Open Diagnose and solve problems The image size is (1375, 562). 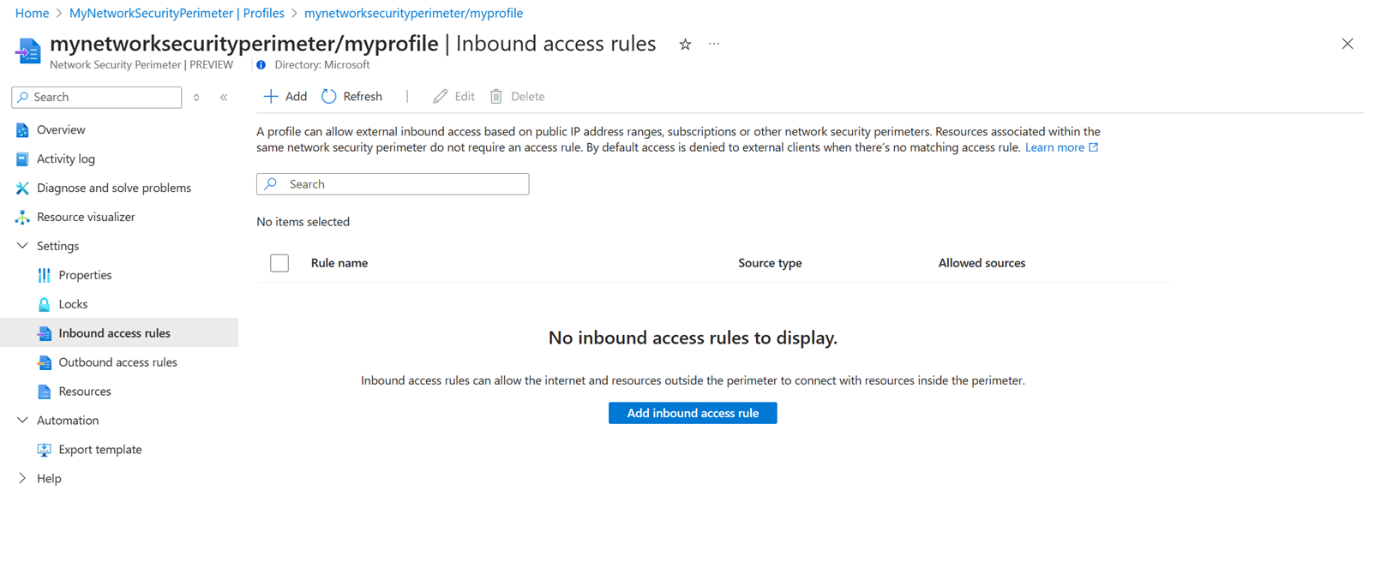pyautogui.click(x=113, y=188)
